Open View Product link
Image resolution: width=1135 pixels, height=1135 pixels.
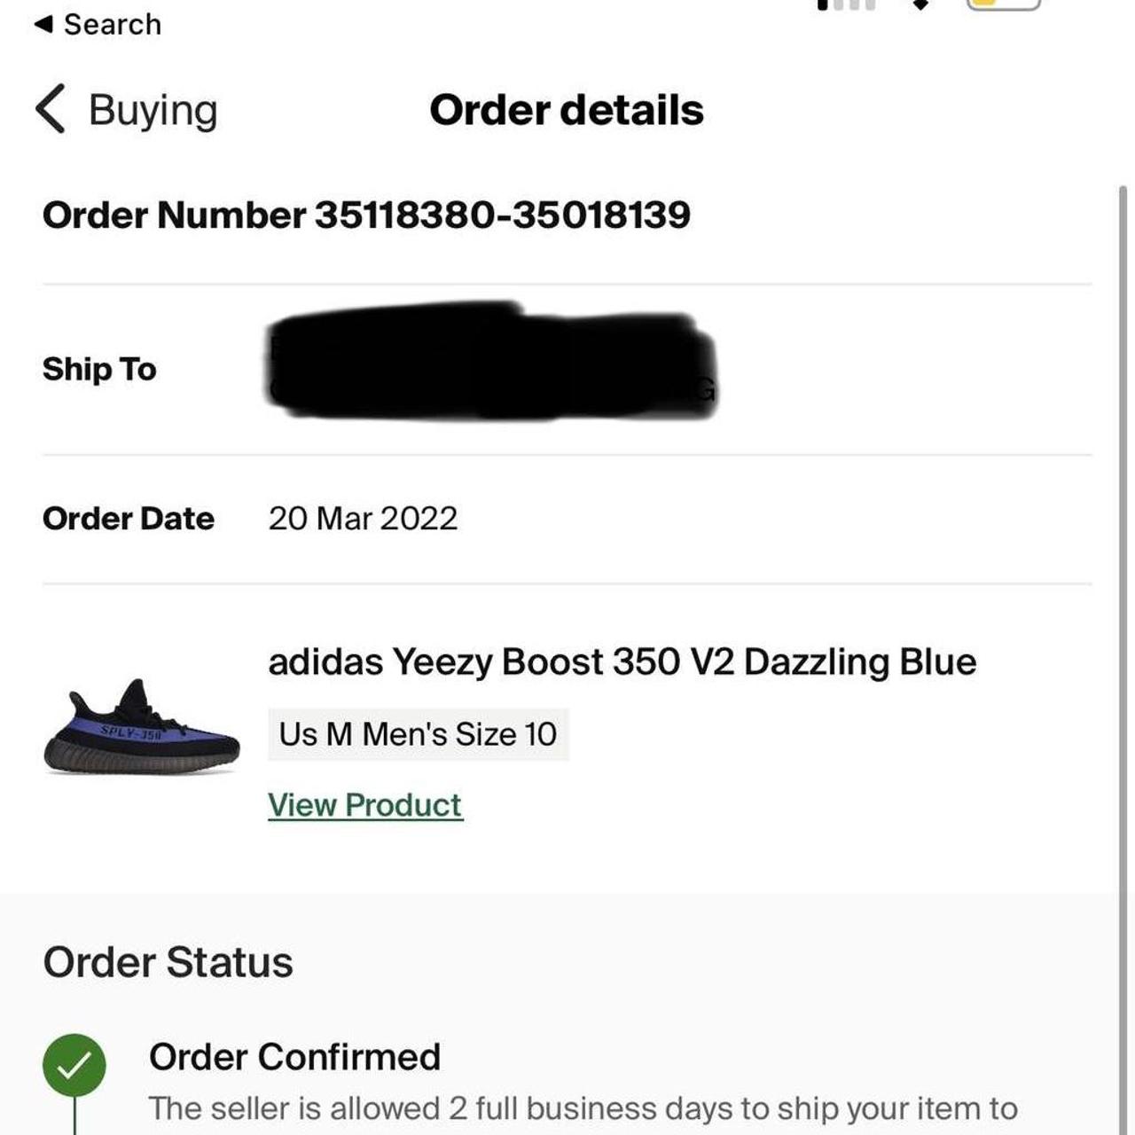(x=364, y=804)
